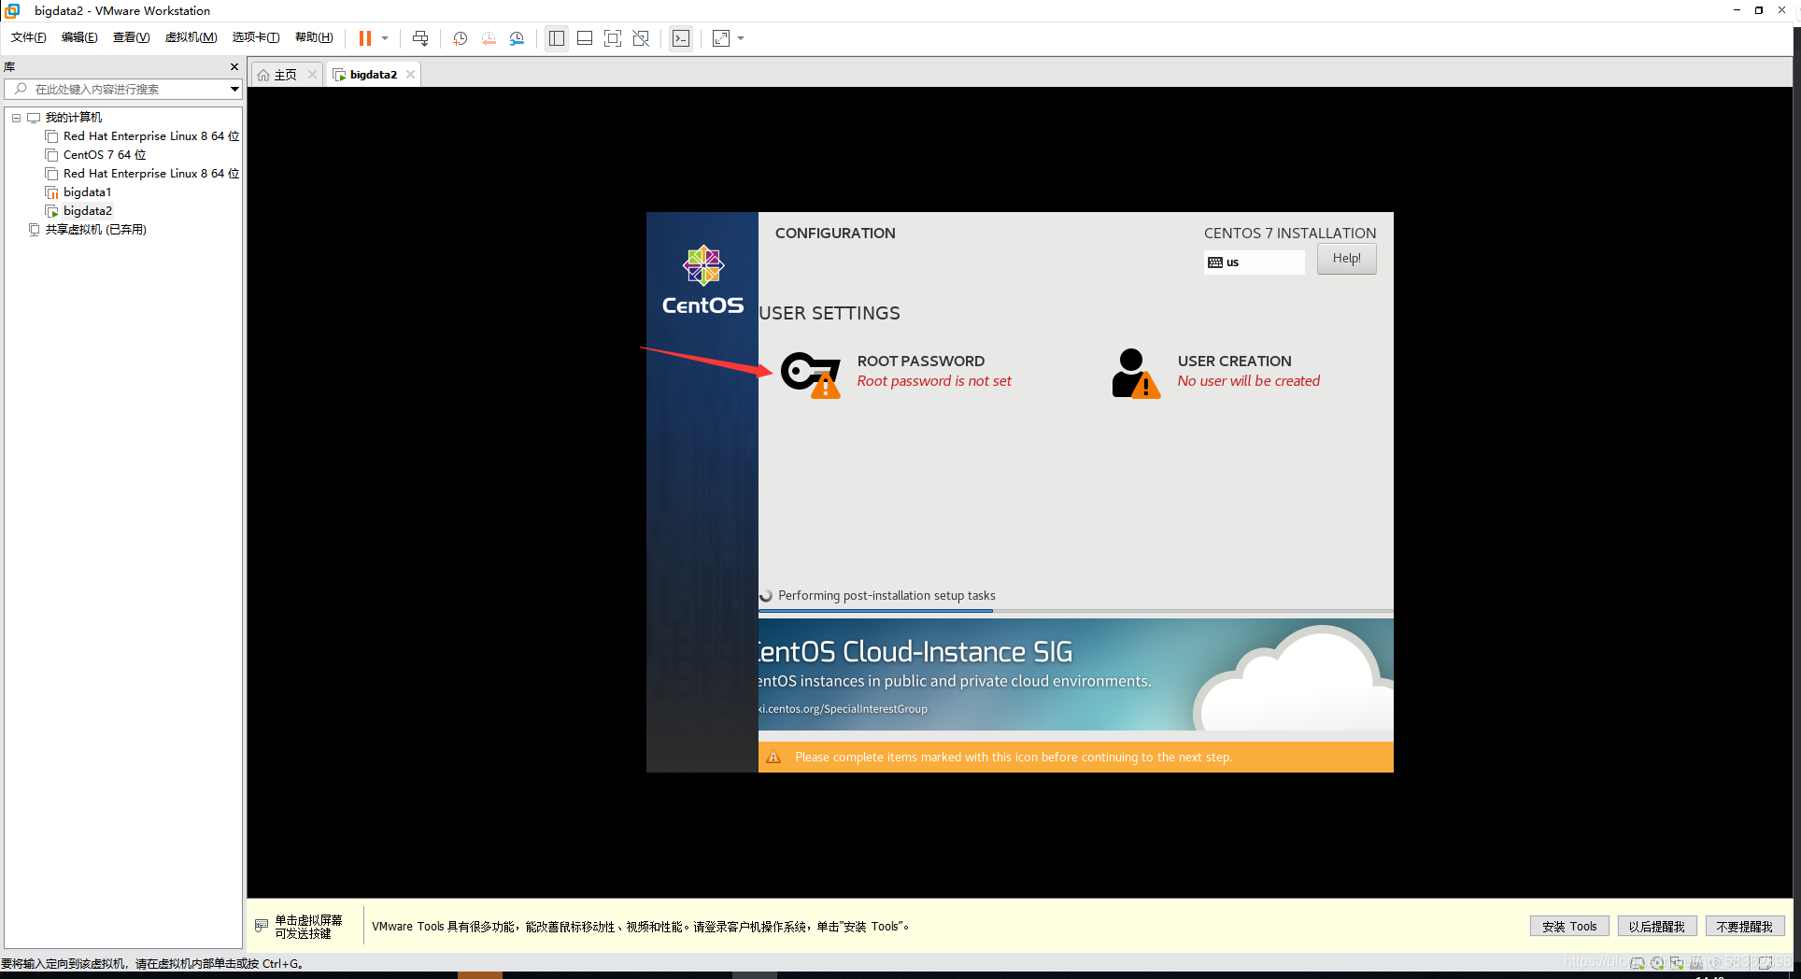Toggle the thumbnail bar view icon
Screen dimensions: 1801x979
coord(585,38)
